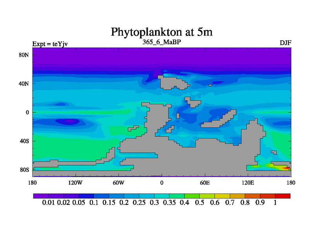The image size is (314, 235).
Task: Pick the dark blue swatch between 0.05 and 0.1
Action: [x=86, y=196]
